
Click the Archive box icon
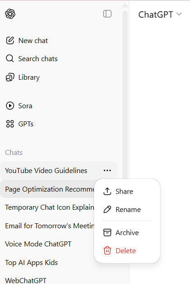(x=107, y=232)
